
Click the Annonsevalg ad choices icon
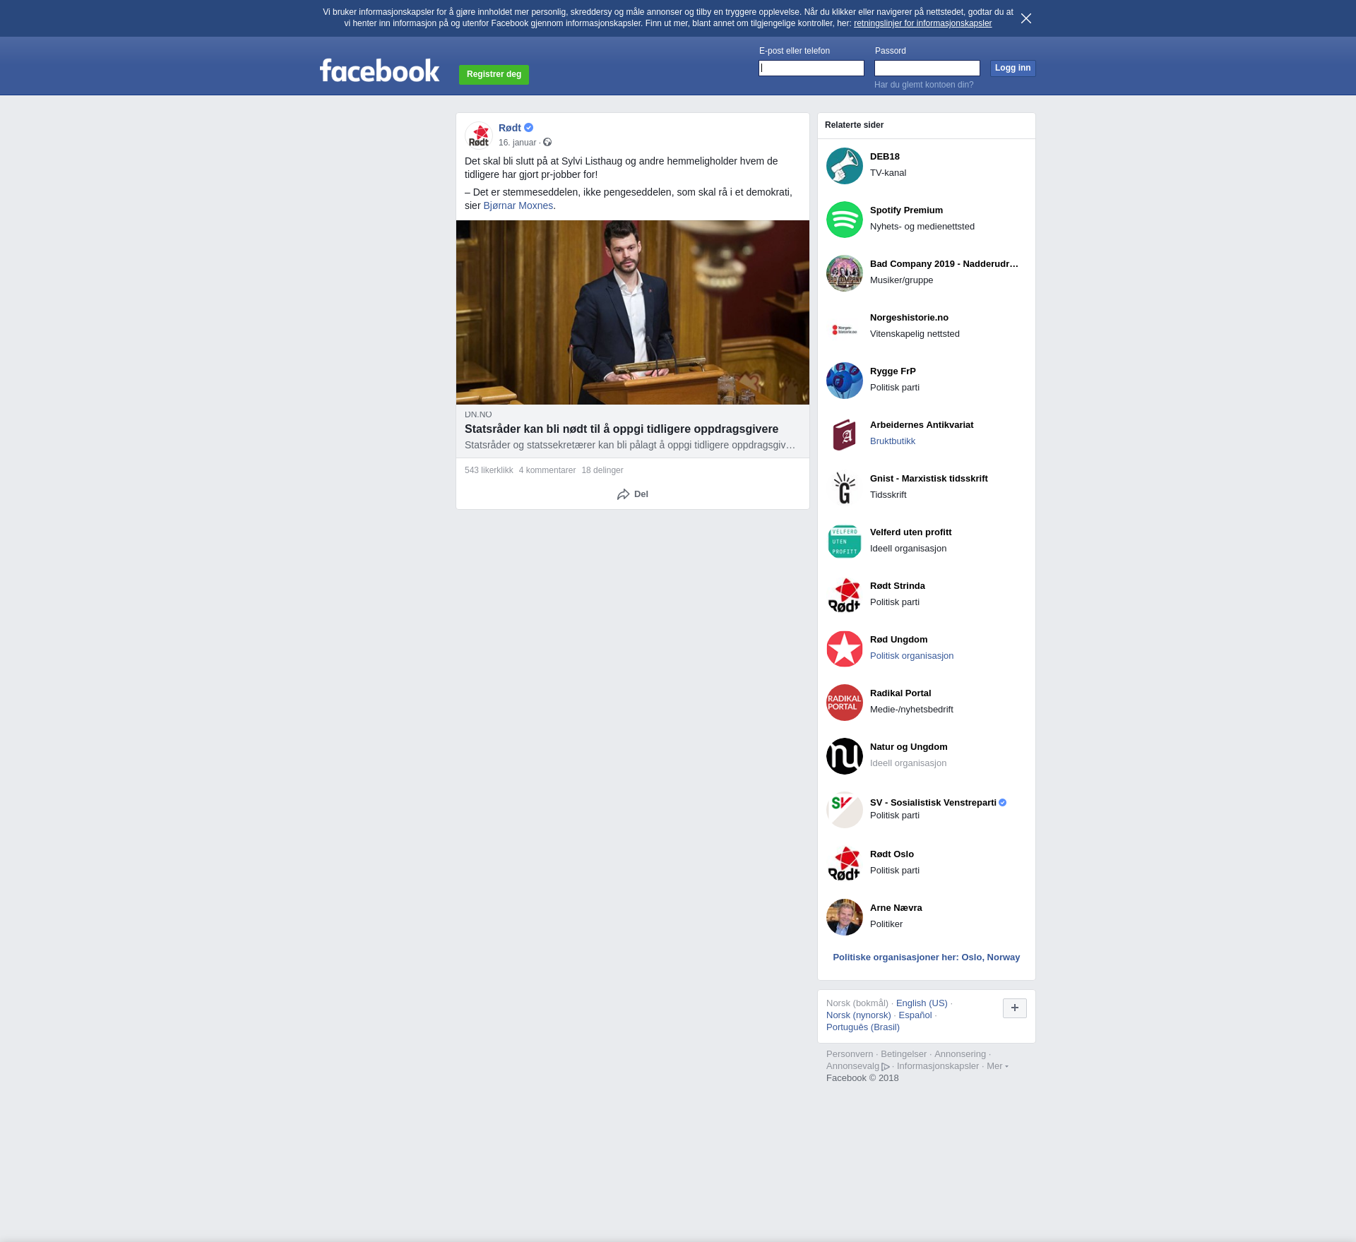click(886, 1067)
